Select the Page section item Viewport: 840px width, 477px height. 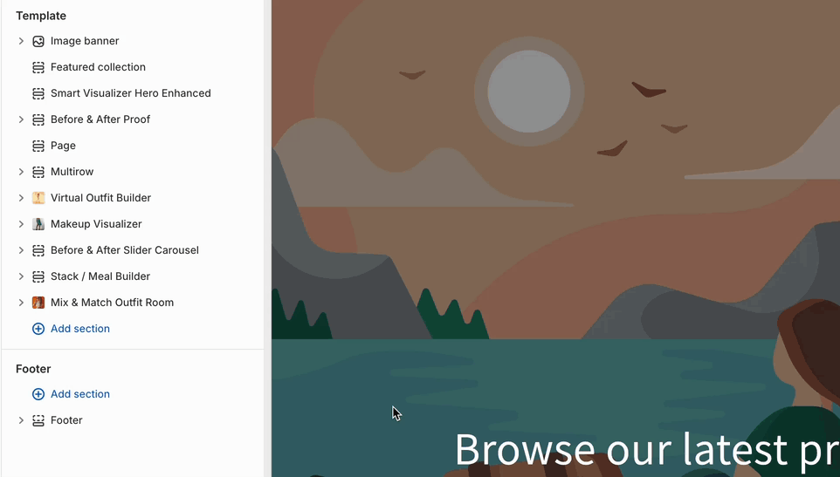[133, 146]
